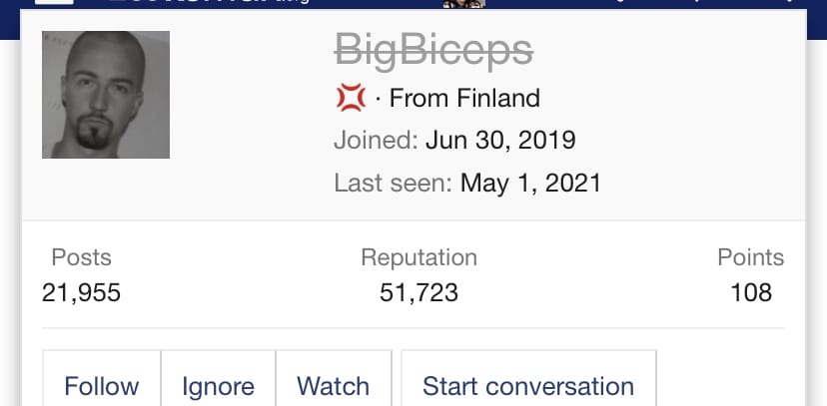Open BigBiceps' profile avatar picture
The width and height of the screenshot is (827, 406).
106,95
